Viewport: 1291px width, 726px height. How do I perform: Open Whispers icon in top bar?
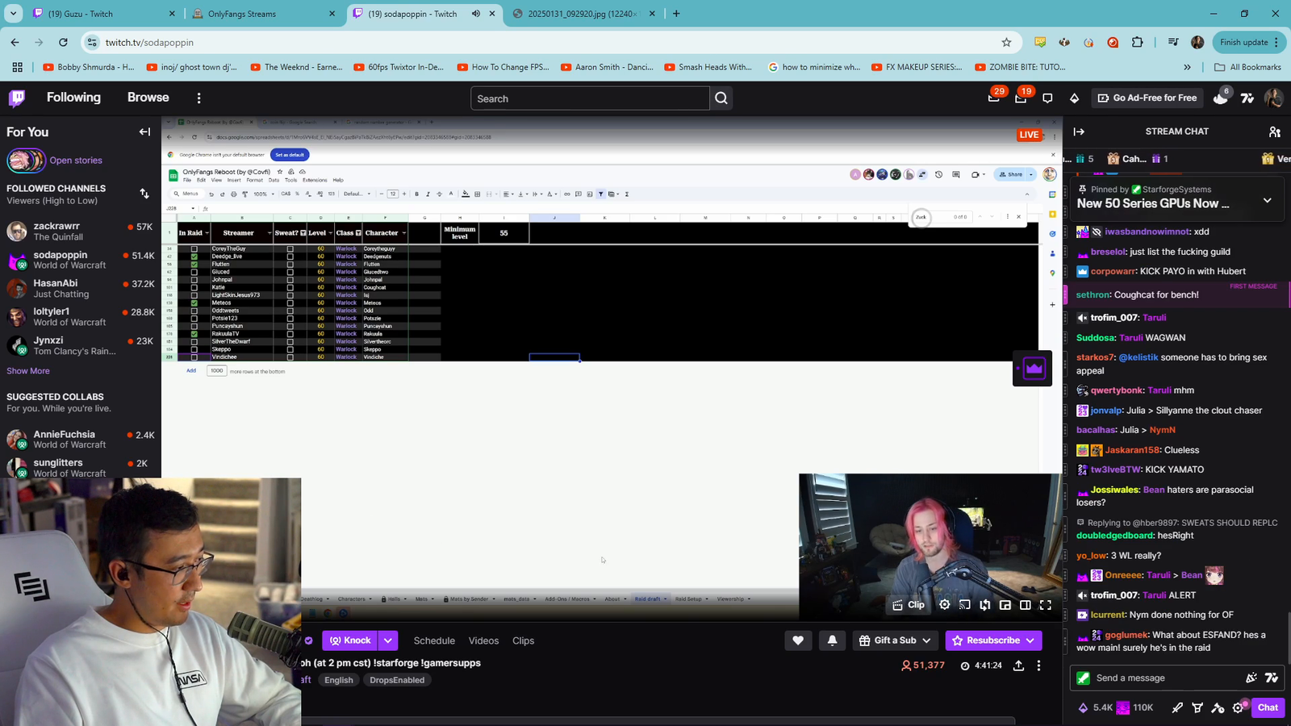1047,98
